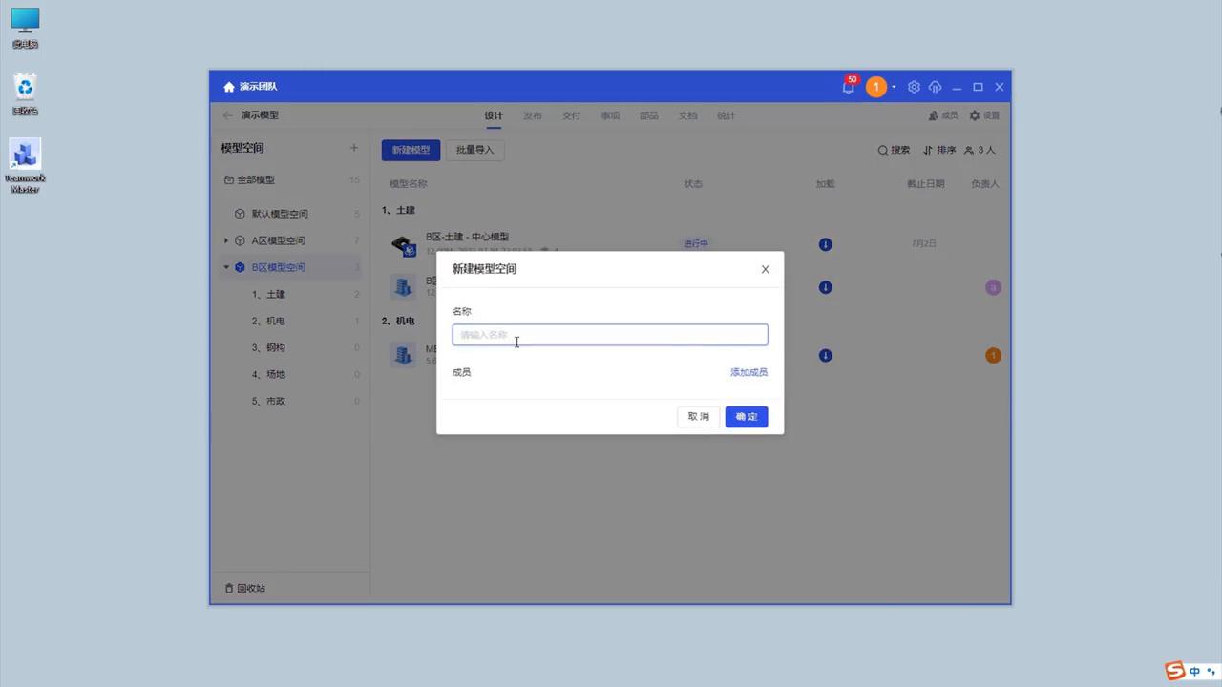Focus the 名称 name input field
Image resolution: width=1222 pixels, height=687 pixels.
(610, 335)
